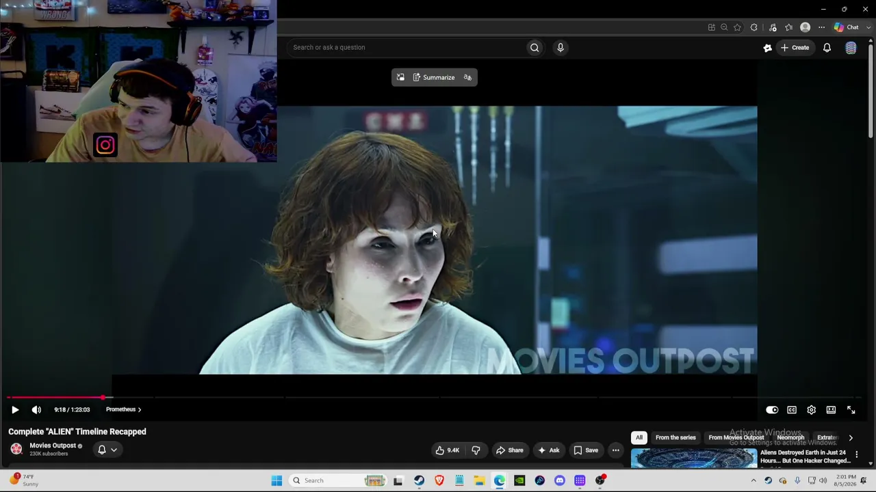Image resolution: width=876 pixels, height=492 pixels.
Task: Enter full screen mode
Action: [x=851, y=410]
